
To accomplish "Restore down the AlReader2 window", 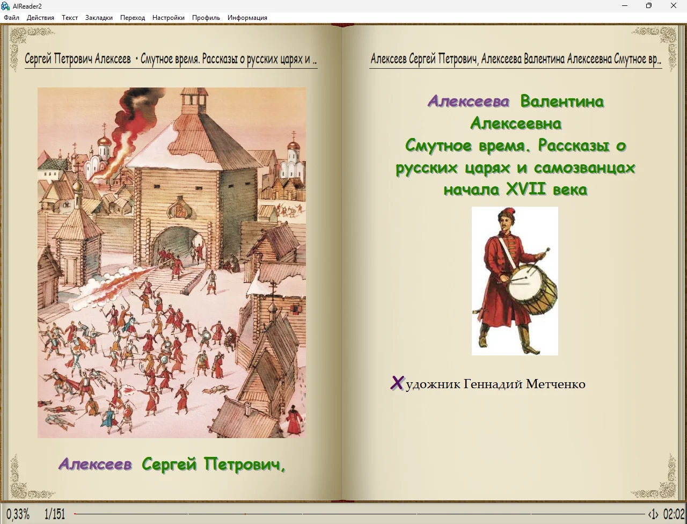I will point(649,6).
